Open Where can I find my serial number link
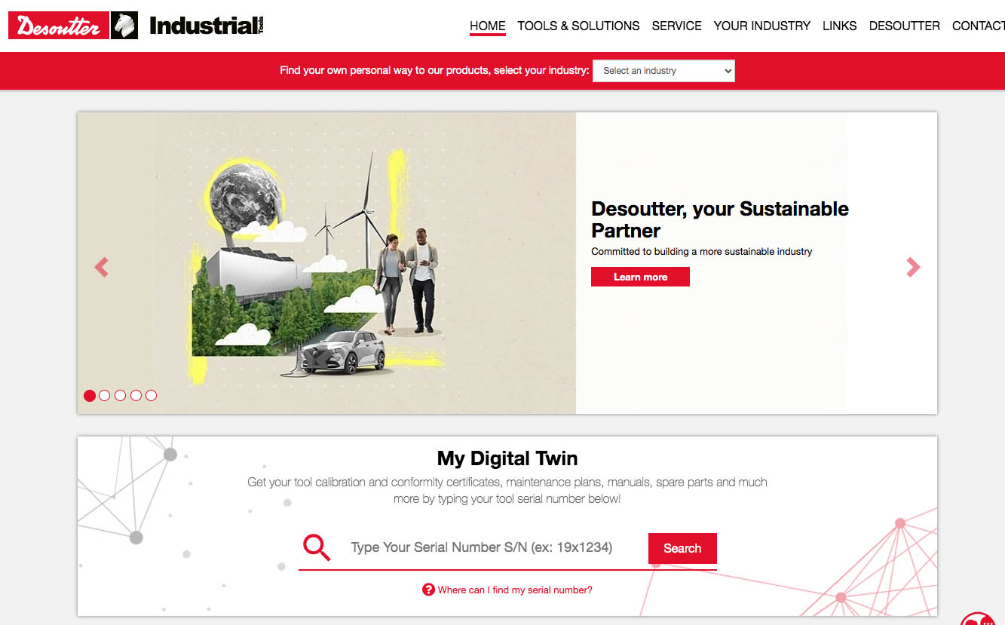 tap(515, 590)
